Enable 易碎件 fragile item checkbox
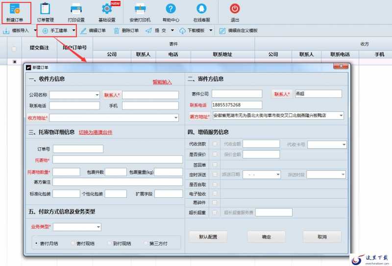Screen dimensions: 392x266 (x=215, y=202)
